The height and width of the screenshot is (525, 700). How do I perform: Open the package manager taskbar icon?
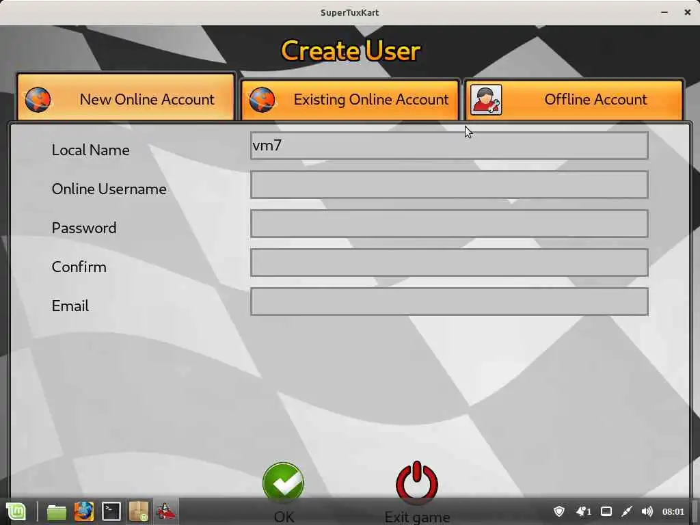pyautogui.click(x=138, y=511)
